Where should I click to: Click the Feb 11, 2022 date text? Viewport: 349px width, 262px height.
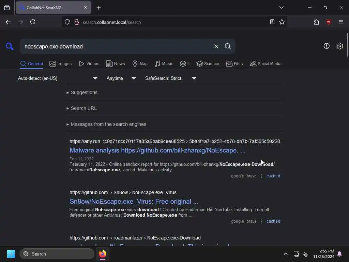click(81, 159)
